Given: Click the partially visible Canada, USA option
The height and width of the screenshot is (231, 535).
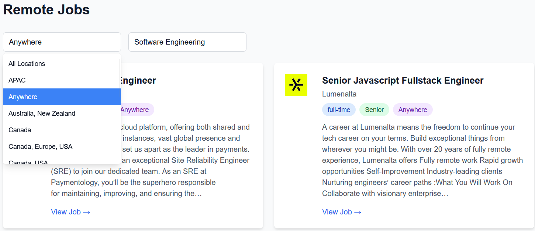Looking at the screenshot, I should point(28,161).
